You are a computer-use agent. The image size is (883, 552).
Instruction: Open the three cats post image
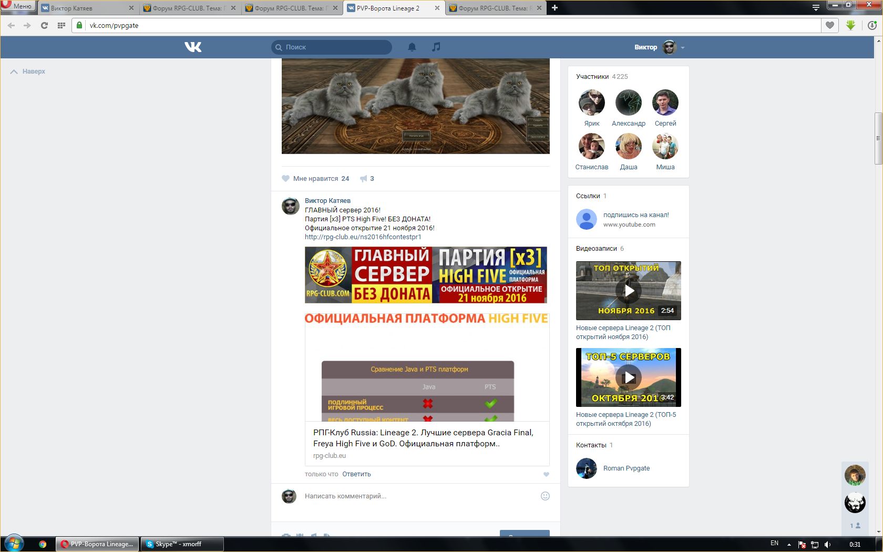(416, 106)
